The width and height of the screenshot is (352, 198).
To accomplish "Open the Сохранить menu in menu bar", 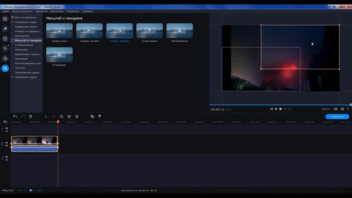I will (73, 11).
